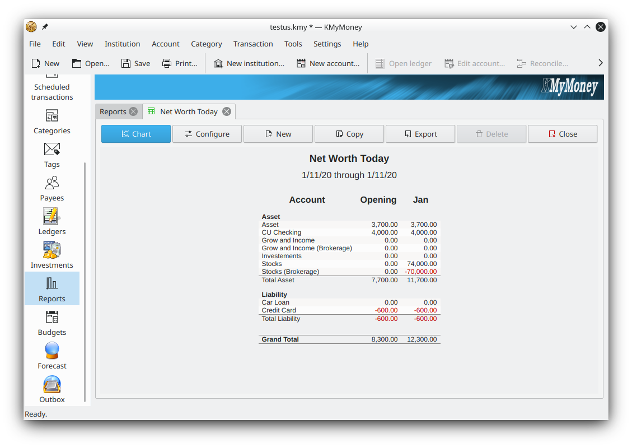Open the Tools menu
632x448 pixels.
tap(293, 44)
